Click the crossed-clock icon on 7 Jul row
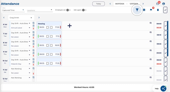The height and width of the screenshot is (92, 170). pos(33,32)
